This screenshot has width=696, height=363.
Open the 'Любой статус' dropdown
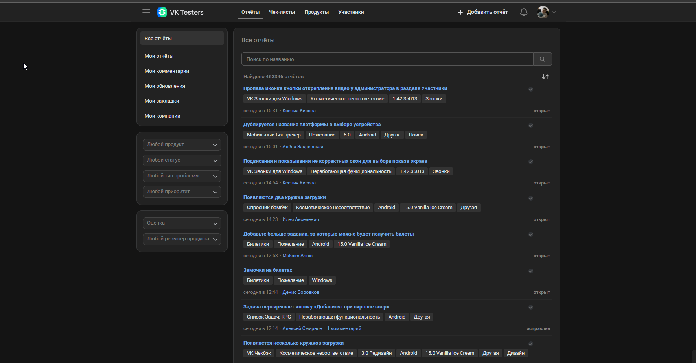tap(182, 160)
